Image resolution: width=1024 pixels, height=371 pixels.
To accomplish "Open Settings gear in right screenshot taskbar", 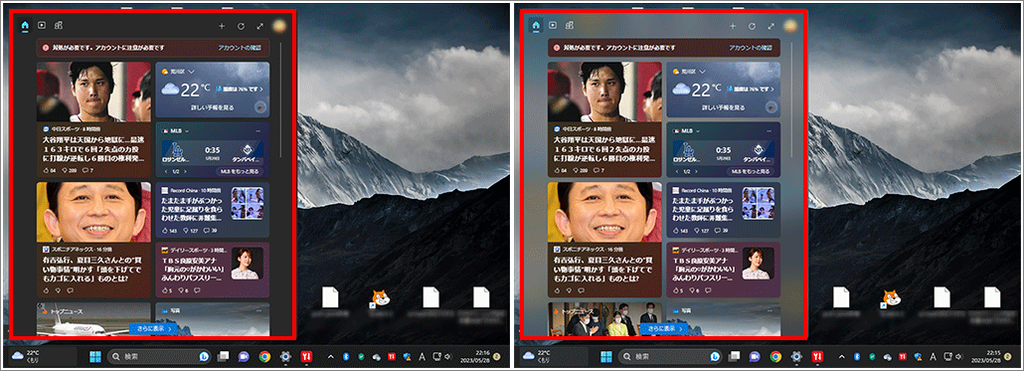I will (x=796, y=357).
